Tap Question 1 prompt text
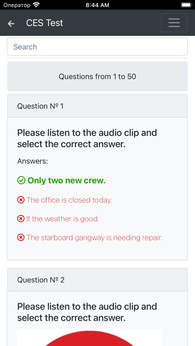The height and width of the screenshot is (346, 195). point(87,138)
